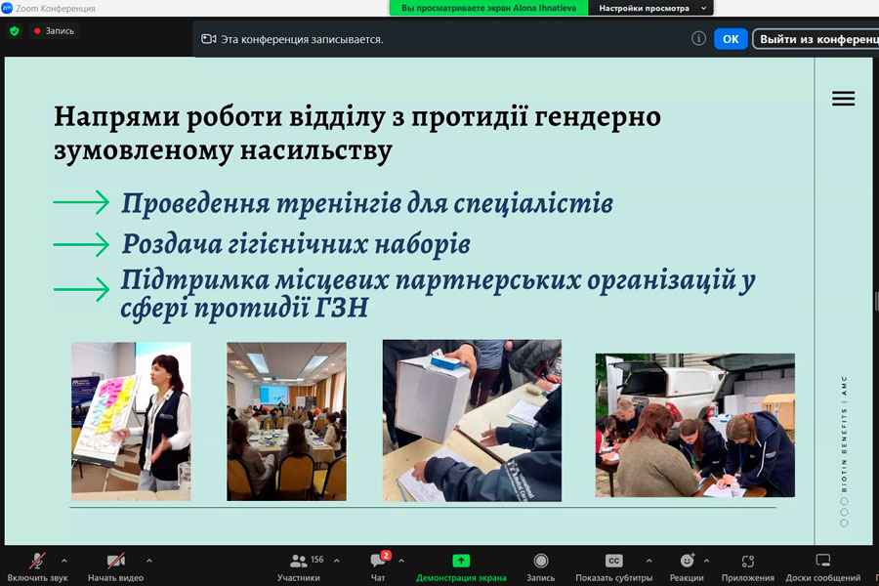Viewport: 879px width, 586px height.
Task: Click the green Демонстрация экрана share icon
Action: click(461, 561)
